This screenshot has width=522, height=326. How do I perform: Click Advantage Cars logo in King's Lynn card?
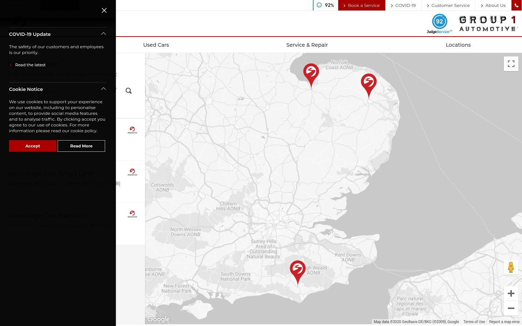132,172
